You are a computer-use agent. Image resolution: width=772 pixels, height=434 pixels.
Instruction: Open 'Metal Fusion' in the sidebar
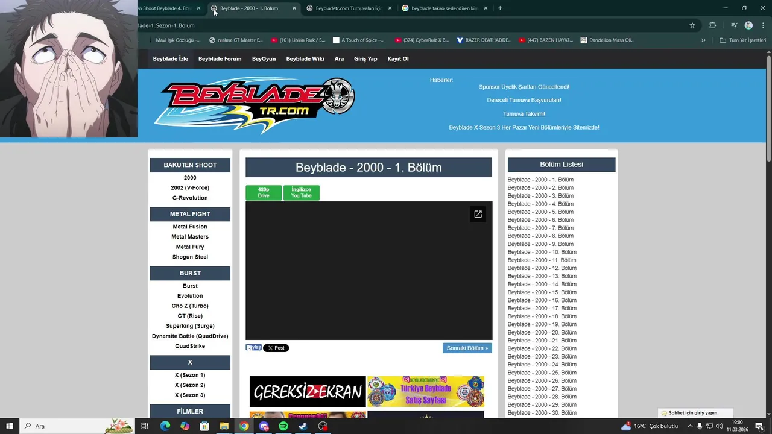[x=190, y=227]
